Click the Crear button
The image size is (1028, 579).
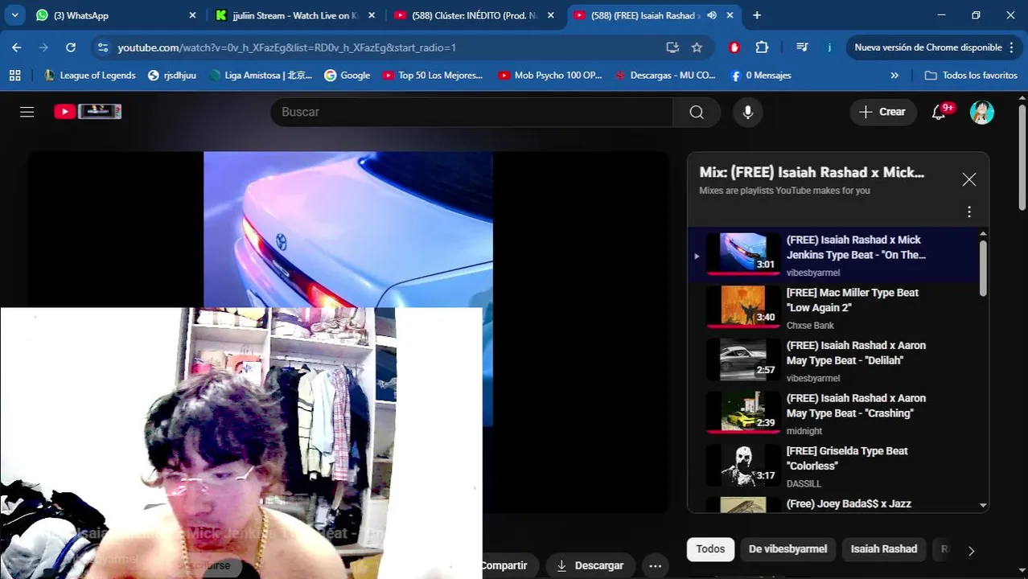coord(882,112)
